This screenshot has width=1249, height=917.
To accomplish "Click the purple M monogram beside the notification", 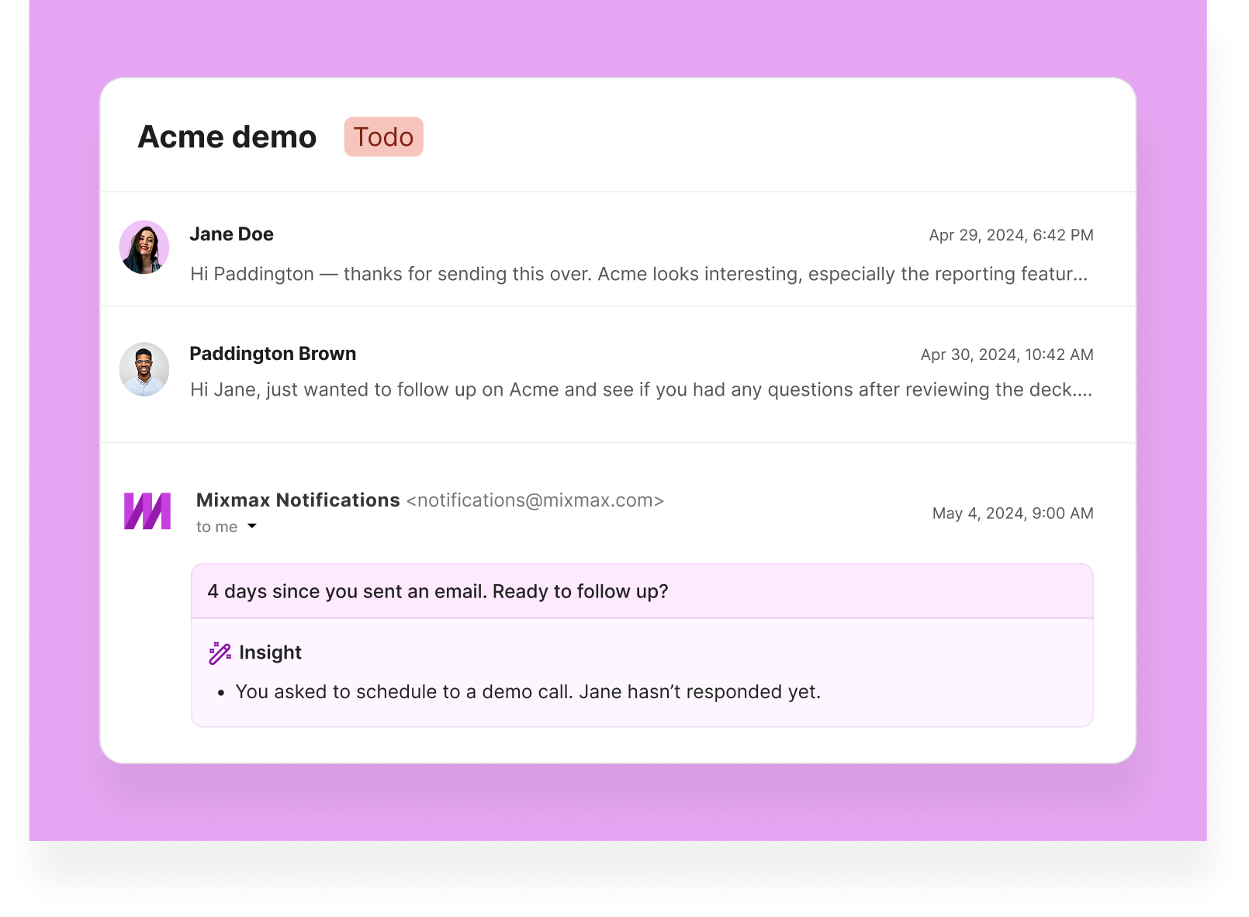I will point(147,510).
